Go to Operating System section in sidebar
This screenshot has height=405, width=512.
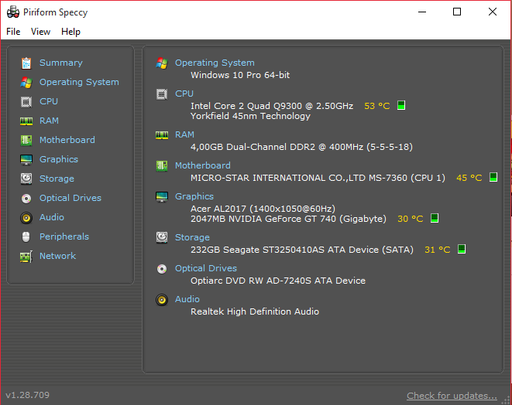tap(79, 82)
